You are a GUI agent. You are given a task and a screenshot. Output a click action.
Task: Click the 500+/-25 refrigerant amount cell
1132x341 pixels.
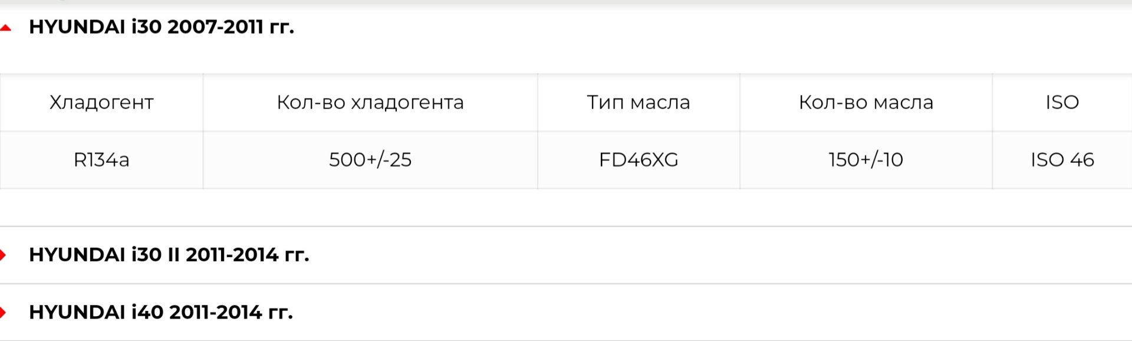(370, 160)
